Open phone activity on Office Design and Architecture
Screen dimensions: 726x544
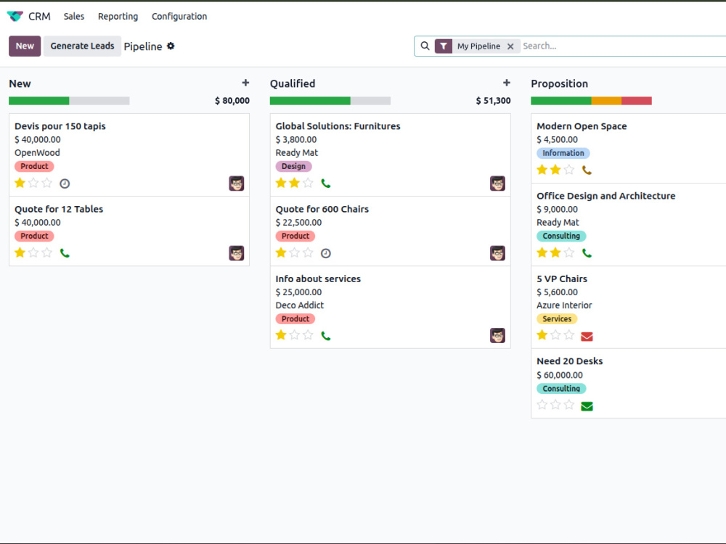587,253
